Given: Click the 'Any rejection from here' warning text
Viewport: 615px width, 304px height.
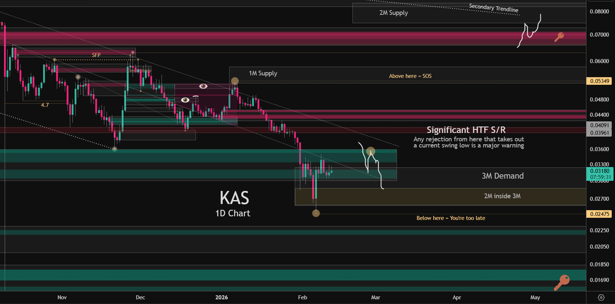Looking at the screenshot, I should [468, 143].
